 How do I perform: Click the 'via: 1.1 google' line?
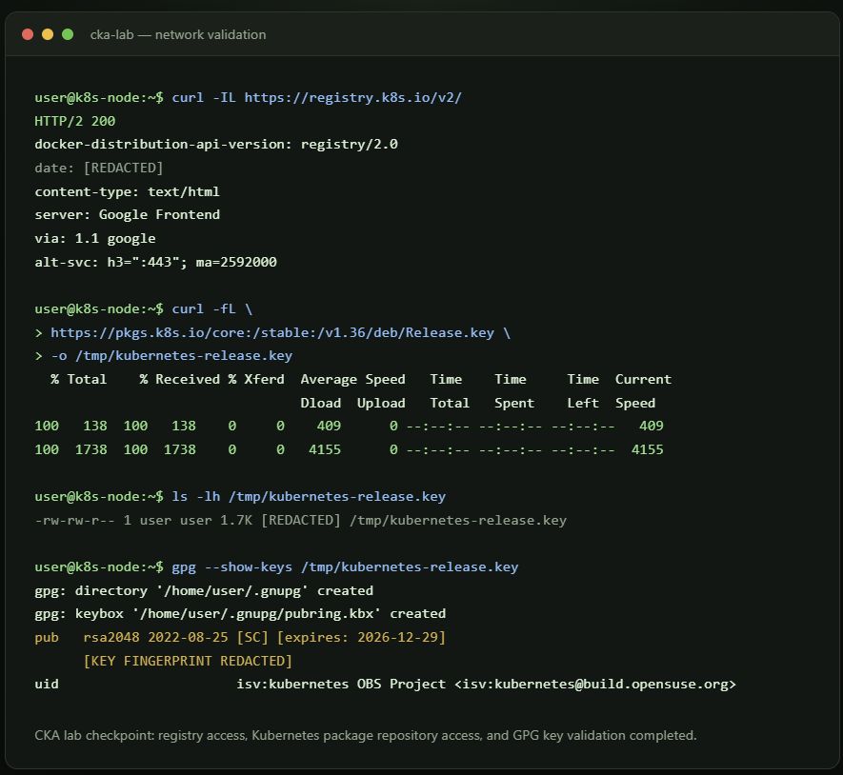(94, 238)
